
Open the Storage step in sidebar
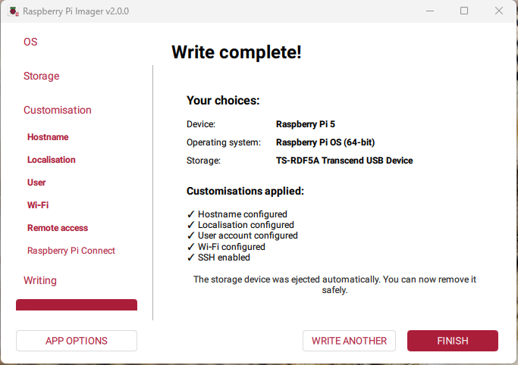pos(41,76)
